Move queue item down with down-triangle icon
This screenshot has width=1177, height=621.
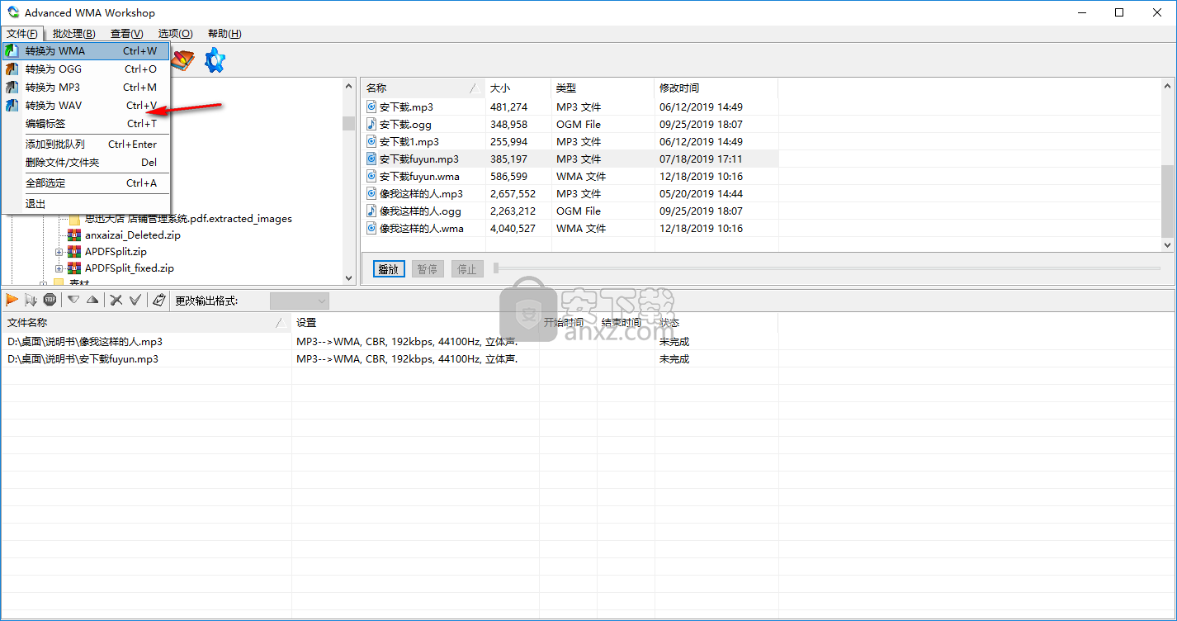coord(73,300)
